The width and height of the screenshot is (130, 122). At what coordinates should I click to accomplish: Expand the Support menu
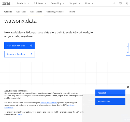coord(75,3)
